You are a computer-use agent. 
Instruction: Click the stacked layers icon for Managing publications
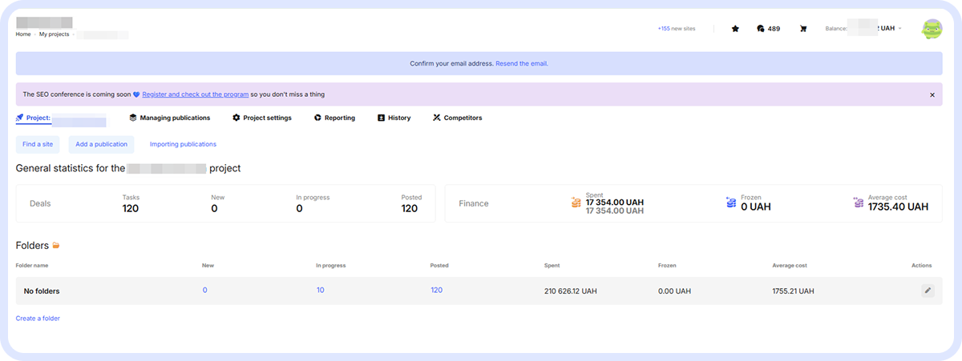[133, 118]
